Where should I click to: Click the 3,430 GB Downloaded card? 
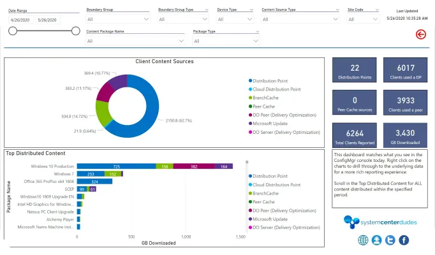(x=405, y=135)
